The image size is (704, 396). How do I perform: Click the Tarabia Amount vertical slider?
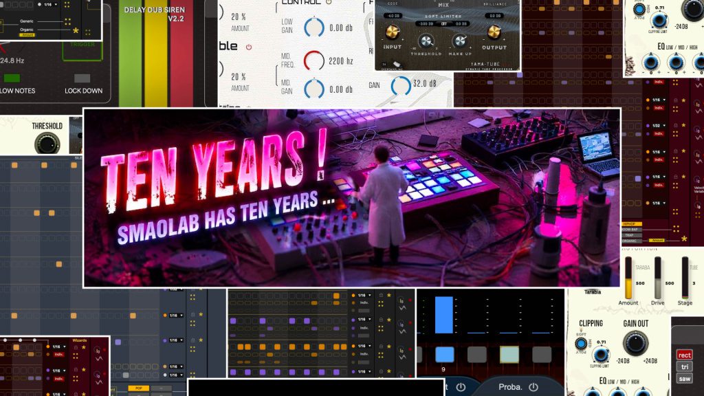tap(628, 278)
